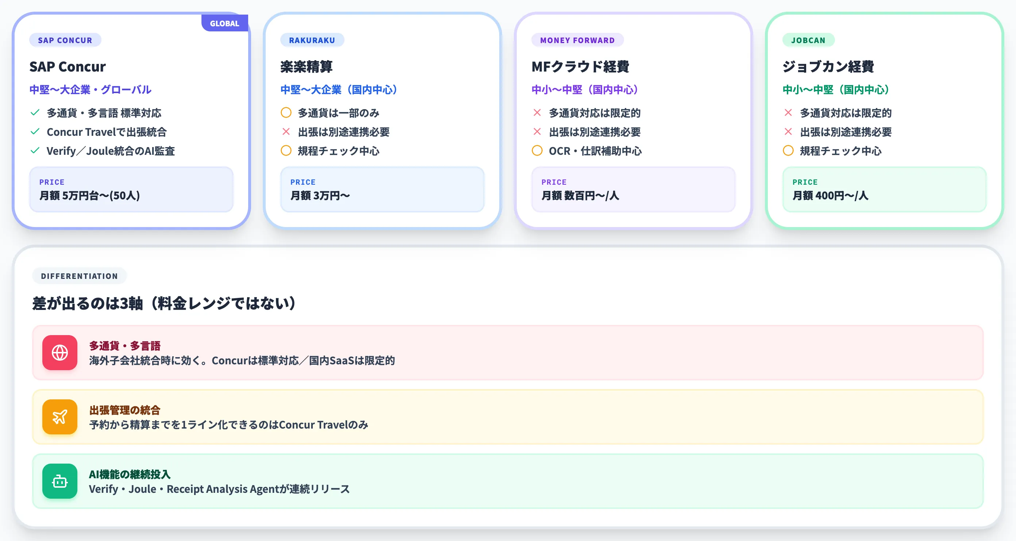Click PRICE label in the ジョブカン経費 card
Screen dimensions: 1016x541
pyautogui.click(x=805, y=182)
